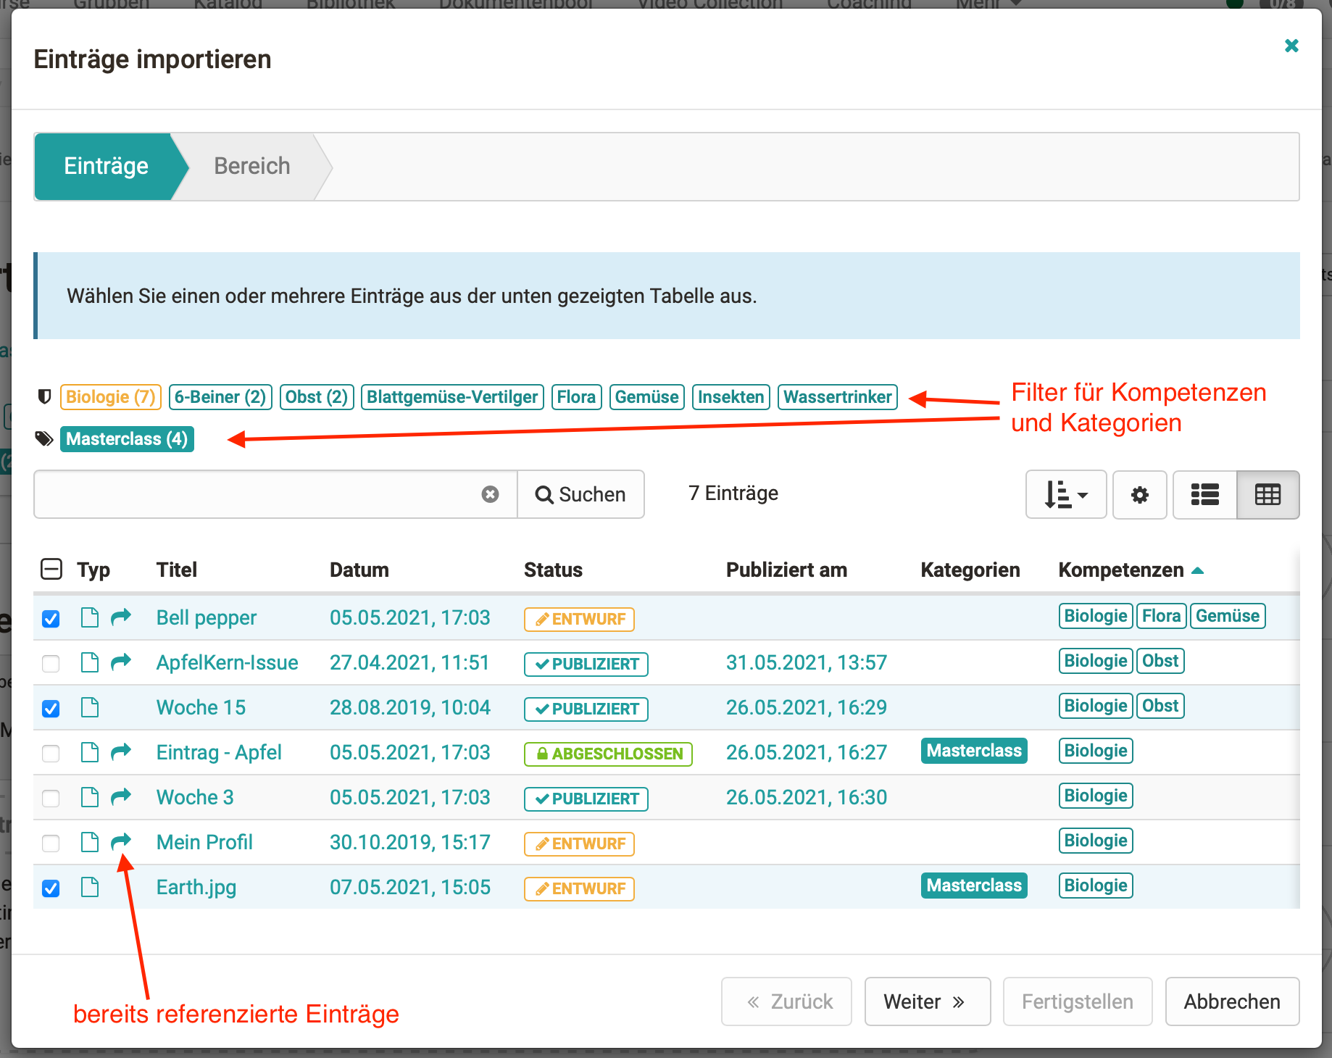
Task: Sort by Datum column header
Action: [359, 570]
